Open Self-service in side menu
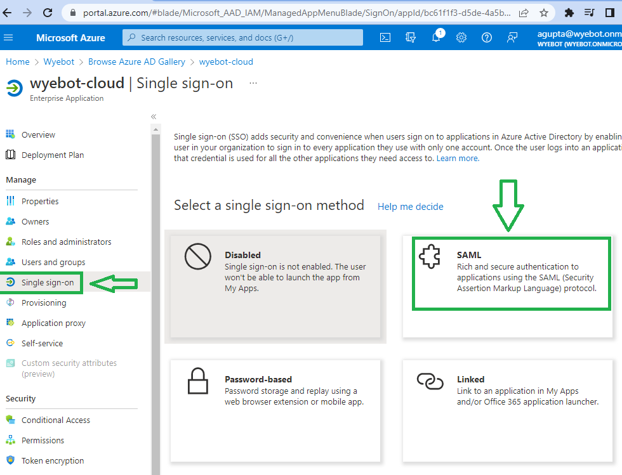 (42, 343)
